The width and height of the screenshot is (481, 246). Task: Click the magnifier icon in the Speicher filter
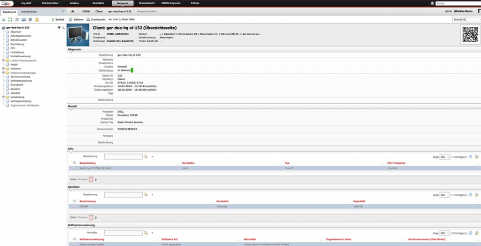146,194
